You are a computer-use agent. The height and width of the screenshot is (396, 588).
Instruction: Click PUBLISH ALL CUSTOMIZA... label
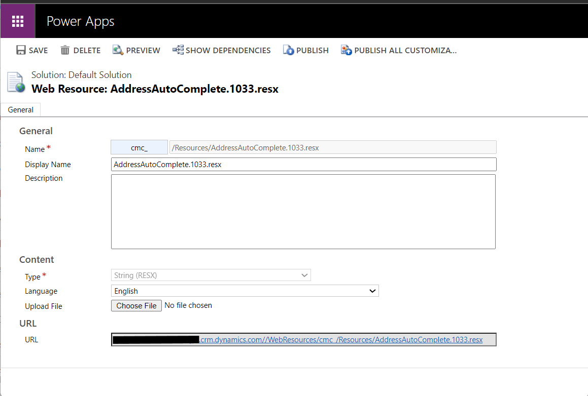point(405,51)
